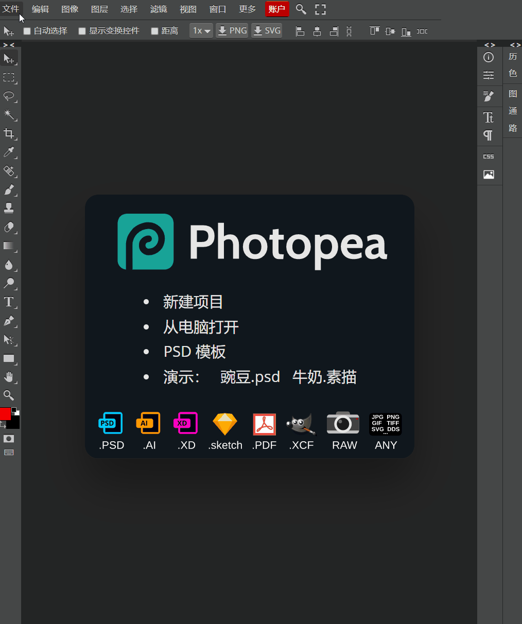Select the Dodge tool
This screenshot has width=522, height=624.
(9, 283)
